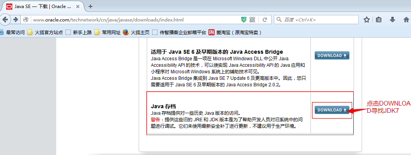Click the green shield security icon

pyautogui.click(x=244, y=20)
